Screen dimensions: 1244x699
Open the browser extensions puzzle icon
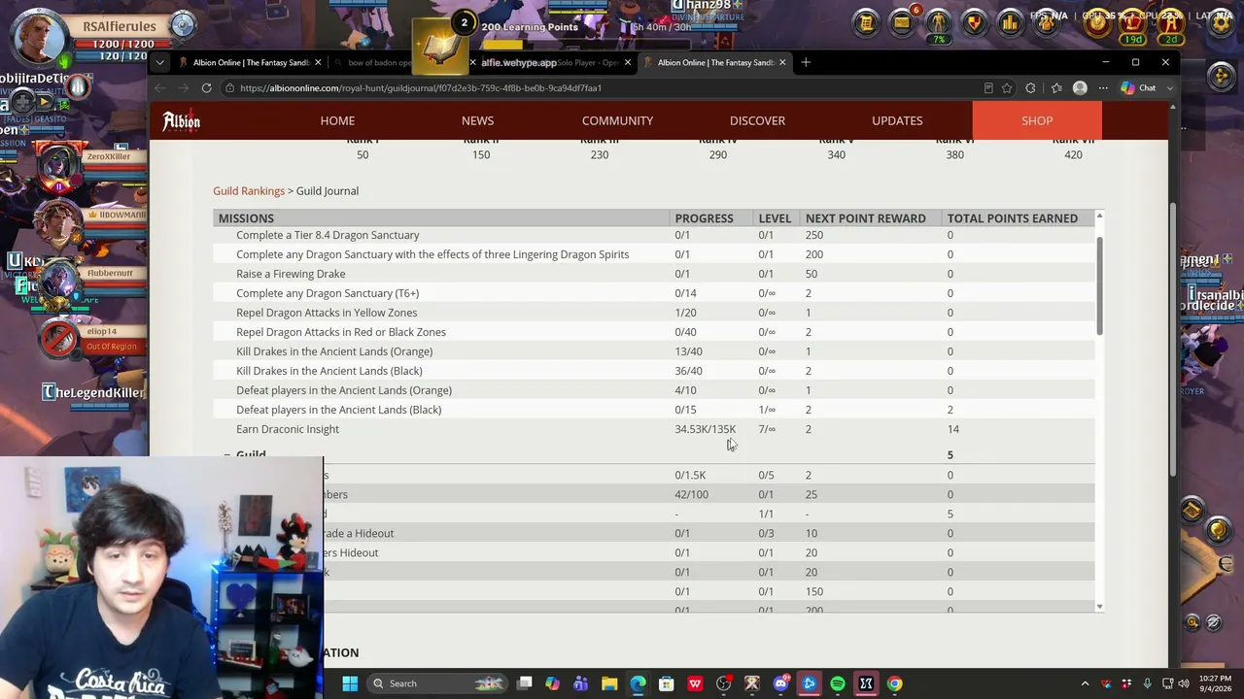click(x=1030, y=87)
